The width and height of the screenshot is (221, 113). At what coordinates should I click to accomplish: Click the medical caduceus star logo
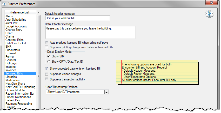(x=209, y=14)
